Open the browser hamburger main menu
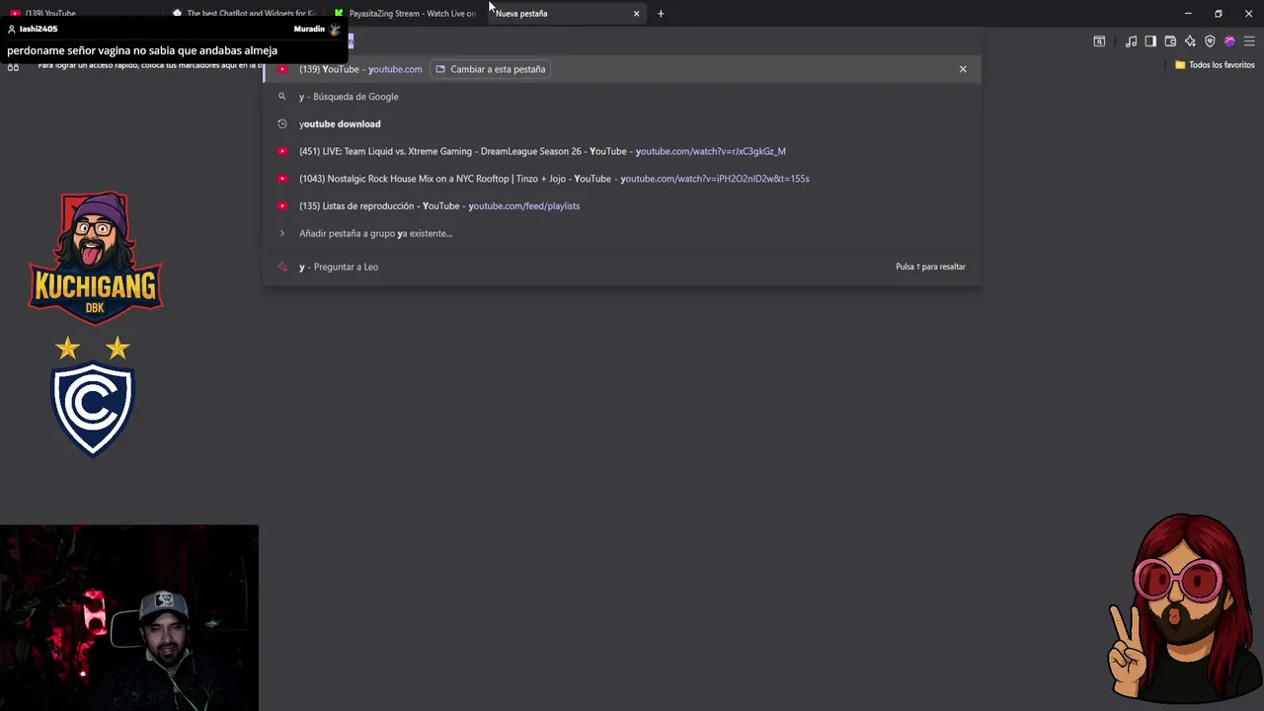1264x711 pixels. coord(1249,41)
